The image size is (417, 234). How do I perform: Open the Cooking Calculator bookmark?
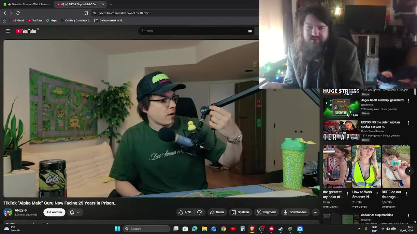[x=75, y=20]
